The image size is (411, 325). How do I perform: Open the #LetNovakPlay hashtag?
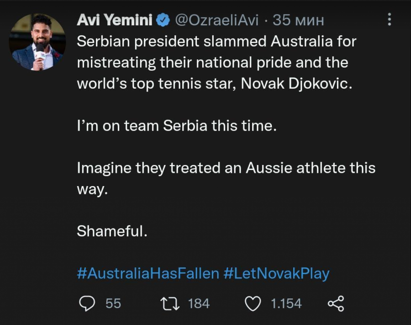pyautogui.click(x=276, y=273)
